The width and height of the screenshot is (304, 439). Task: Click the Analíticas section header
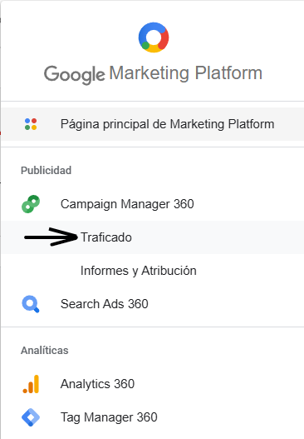pyautogui.click(x=44, y=350)
